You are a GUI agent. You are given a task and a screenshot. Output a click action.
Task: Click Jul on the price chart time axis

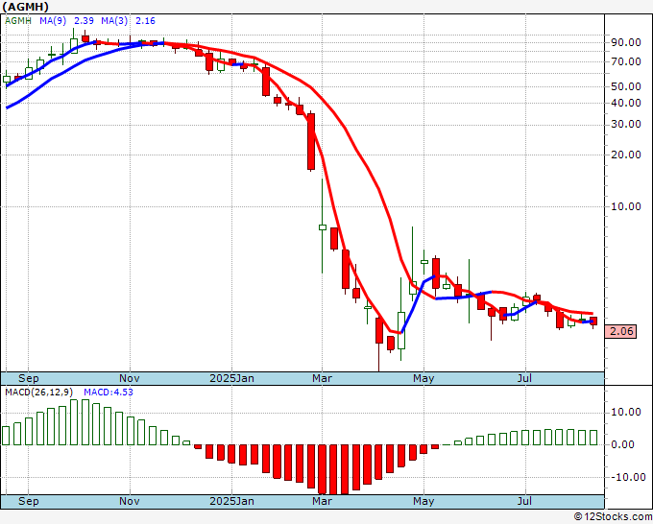pyautogui.click(x=524, y=378)
